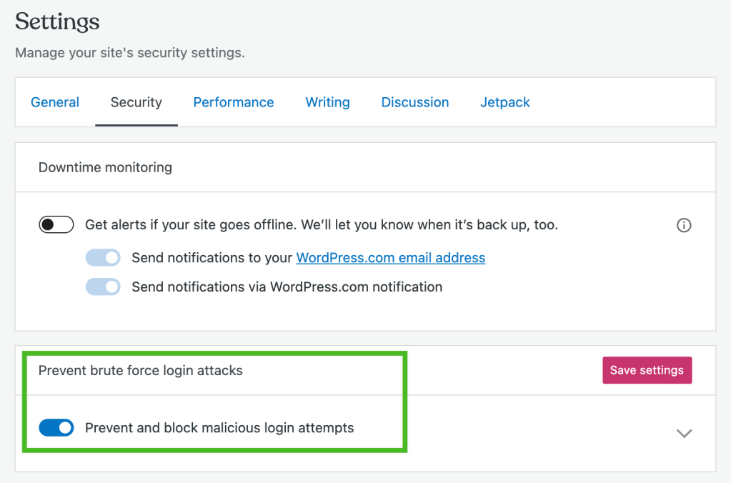Screen dimensions: 731x483
Task: Switch to the Performance tab
Action: [234, 102]
